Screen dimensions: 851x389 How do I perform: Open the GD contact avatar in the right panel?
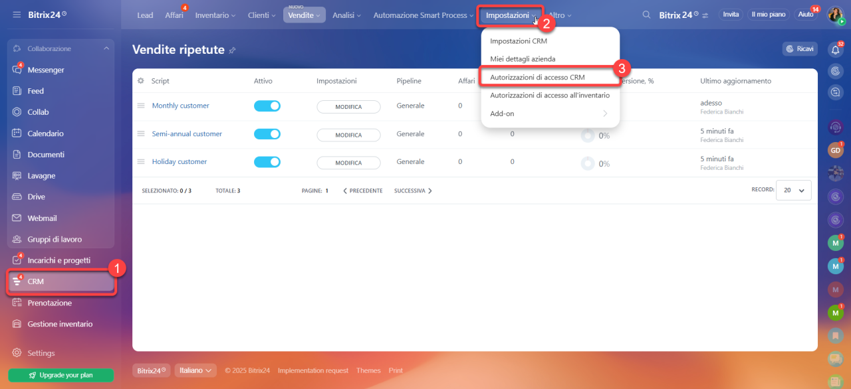(x=836, y=150)
